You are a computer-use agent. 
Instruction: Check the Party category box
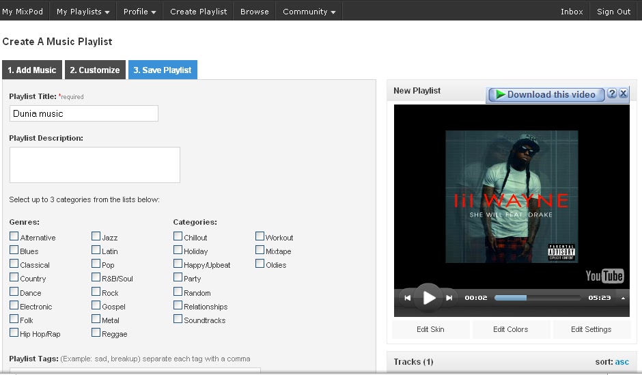[178, 277]
